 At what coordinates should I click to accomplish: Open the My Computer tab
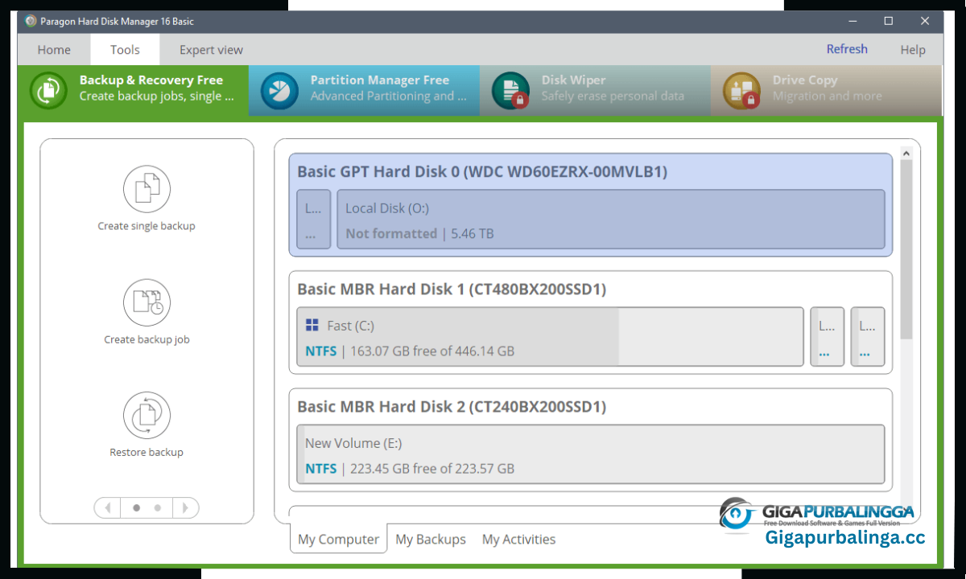click(x=338, y=539)
